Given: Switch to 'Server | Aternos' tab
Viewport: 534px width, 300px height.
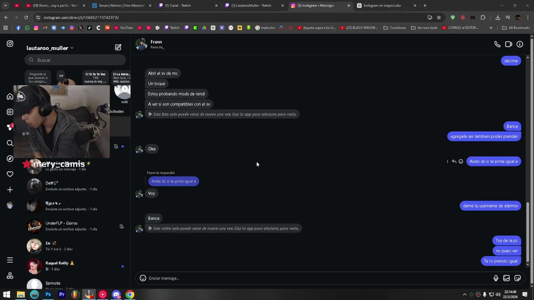Looking at the screenshot, I should pyautogui.click(x=121, y=5).
